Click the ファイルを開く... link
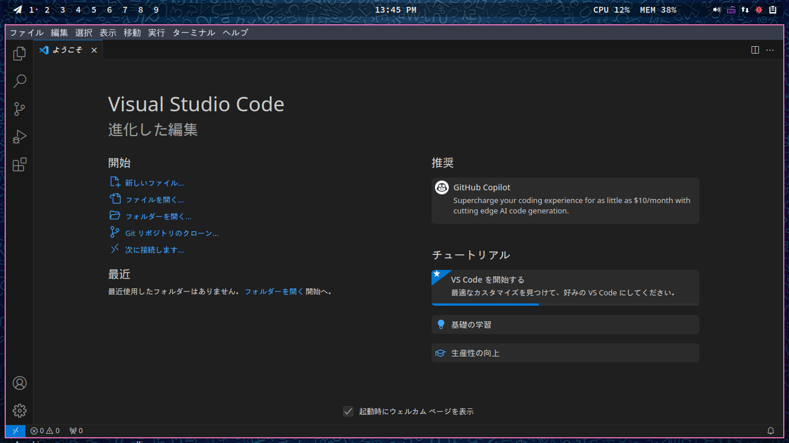The height and width of the screenshot is (443, 789). (154, 200)
